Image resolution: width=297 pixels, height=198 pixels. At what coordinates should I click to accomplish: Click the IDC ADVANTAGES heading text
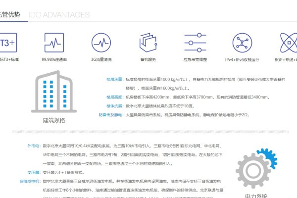click(x=59, y=15)
